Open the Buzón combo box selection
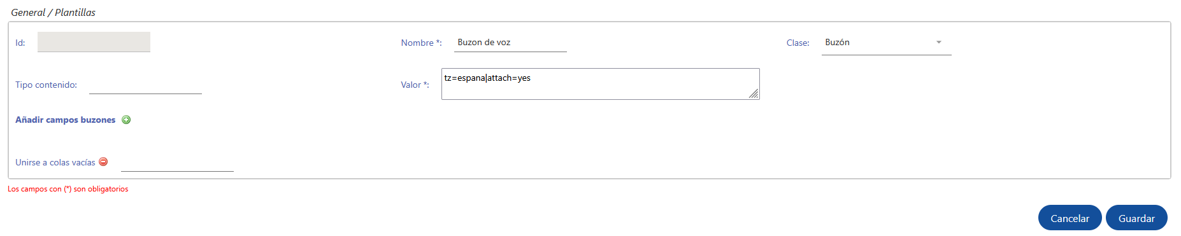 point(886,43)
